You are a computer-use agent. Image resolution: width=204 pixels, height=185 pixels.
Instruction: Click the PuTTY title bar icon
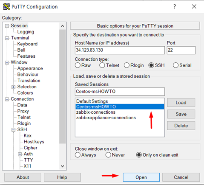6,6
